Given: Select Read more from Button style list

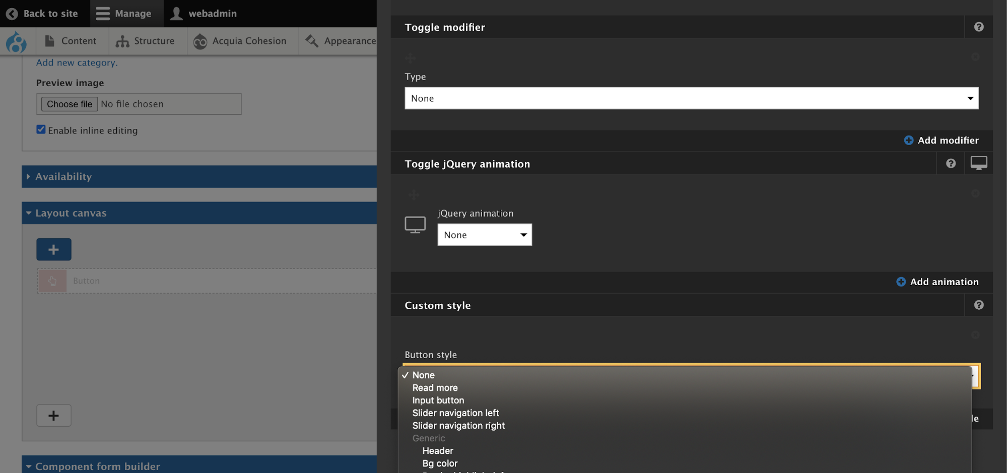Looking at the screenshot, I should point(434,387).
